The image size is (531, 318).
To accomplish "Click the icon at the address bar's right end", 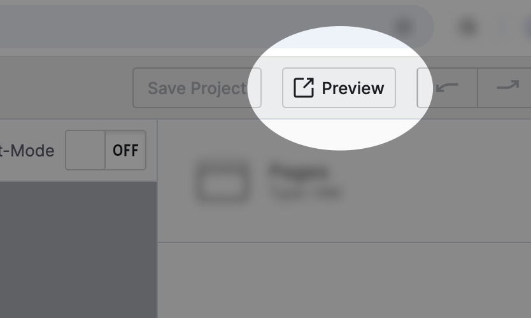I will (404, 27).
